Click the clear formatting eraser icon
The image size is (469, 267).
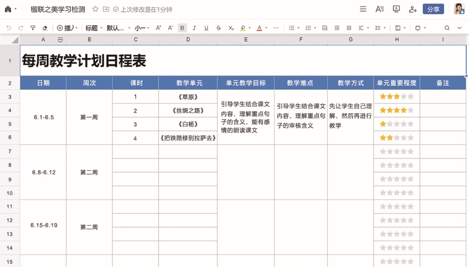coord(45,28)
